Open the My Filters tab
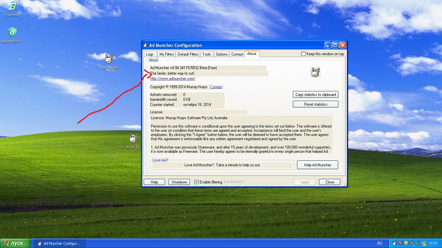This screenshot has height=248, width=442. (167, 54)
